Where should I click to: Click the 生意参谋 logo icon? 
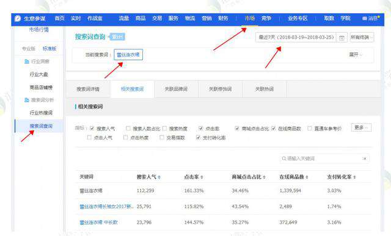18,18
